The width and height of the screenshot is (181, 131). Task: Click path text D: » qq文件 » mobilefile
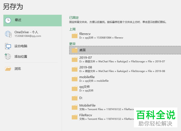click(94, 81)
